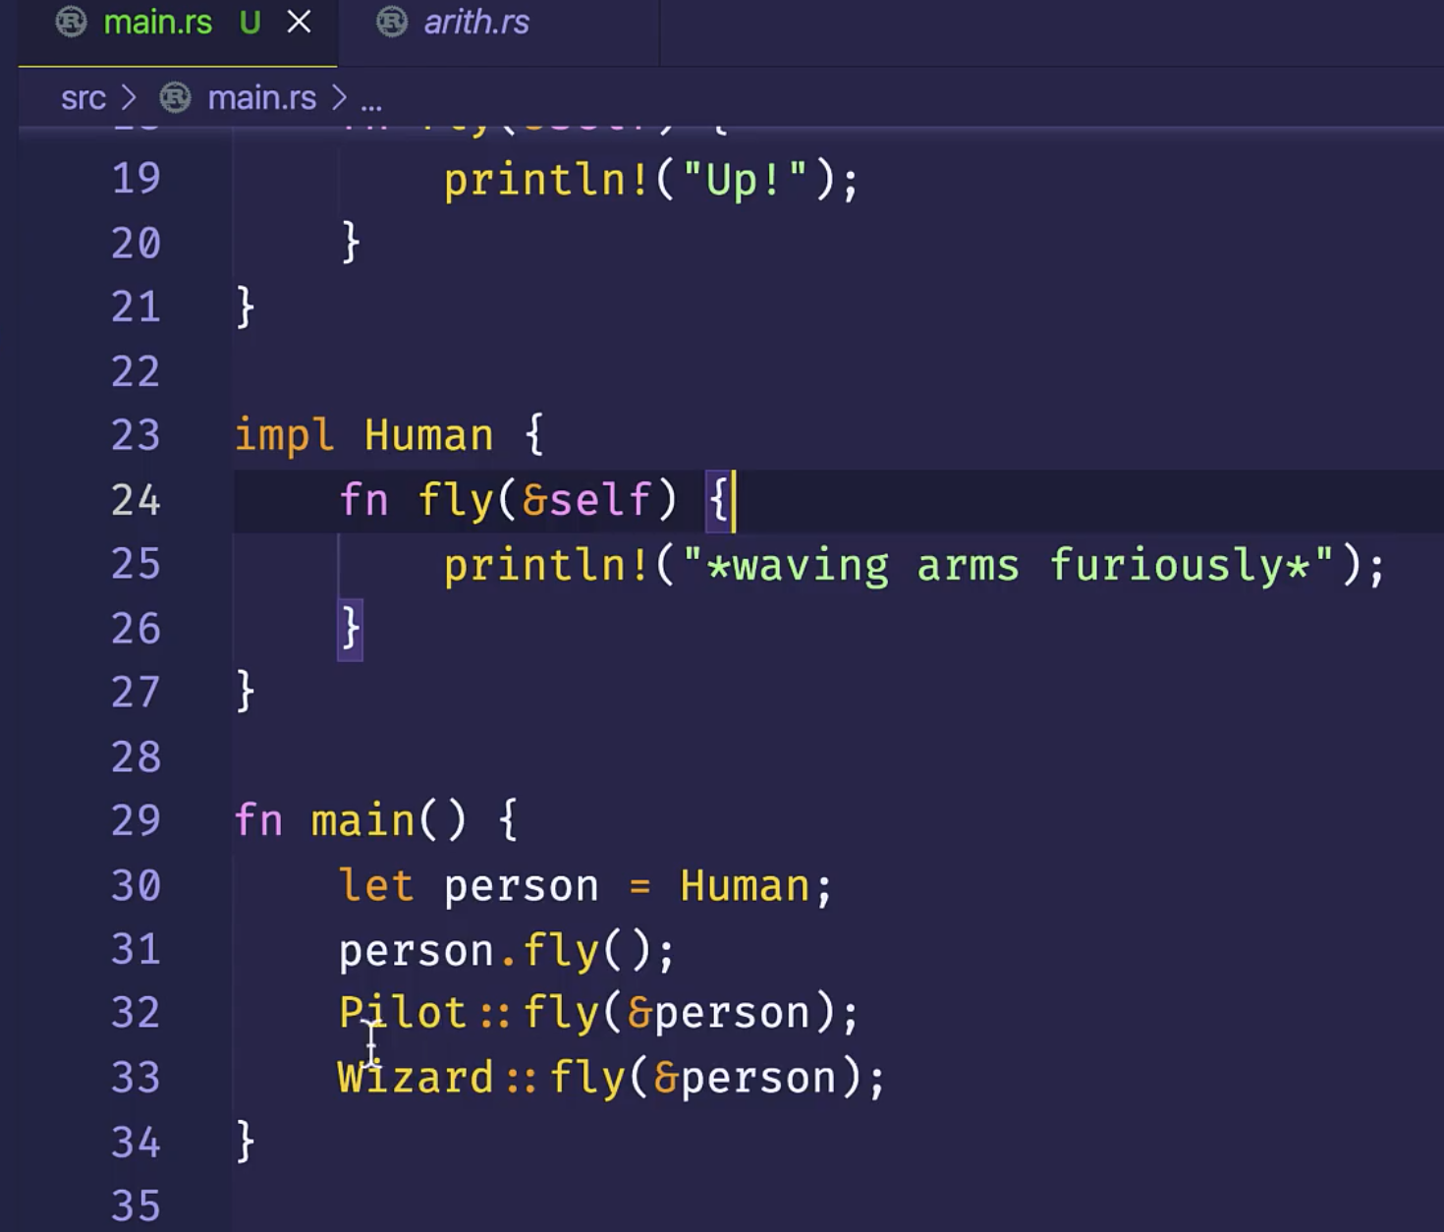Expand the breadcrumb ellipsis symbol list
The height and width of the screenshot is (1232, 1444).
(371, 100)
